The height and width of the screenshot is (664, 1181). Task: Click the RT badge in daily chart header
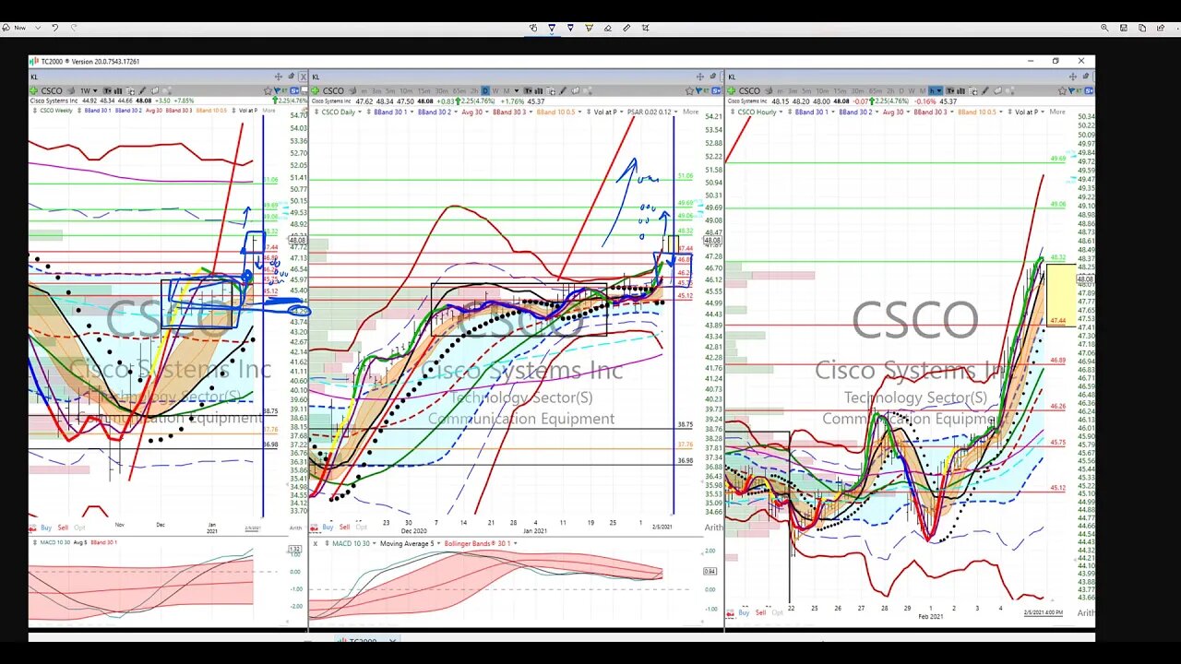[x=706, y=90]
